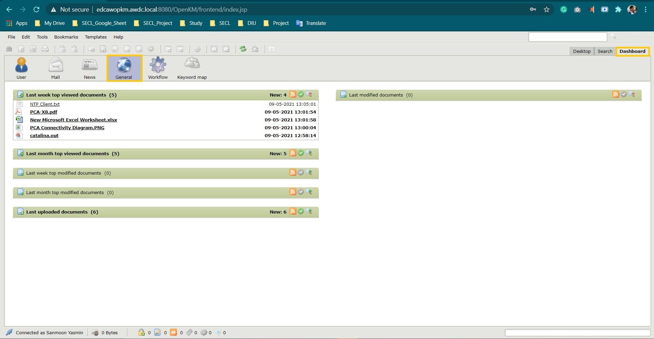This screenshot has width=654, height=339.
Task: Open the catalina.out document link
Action: (44, 135)
